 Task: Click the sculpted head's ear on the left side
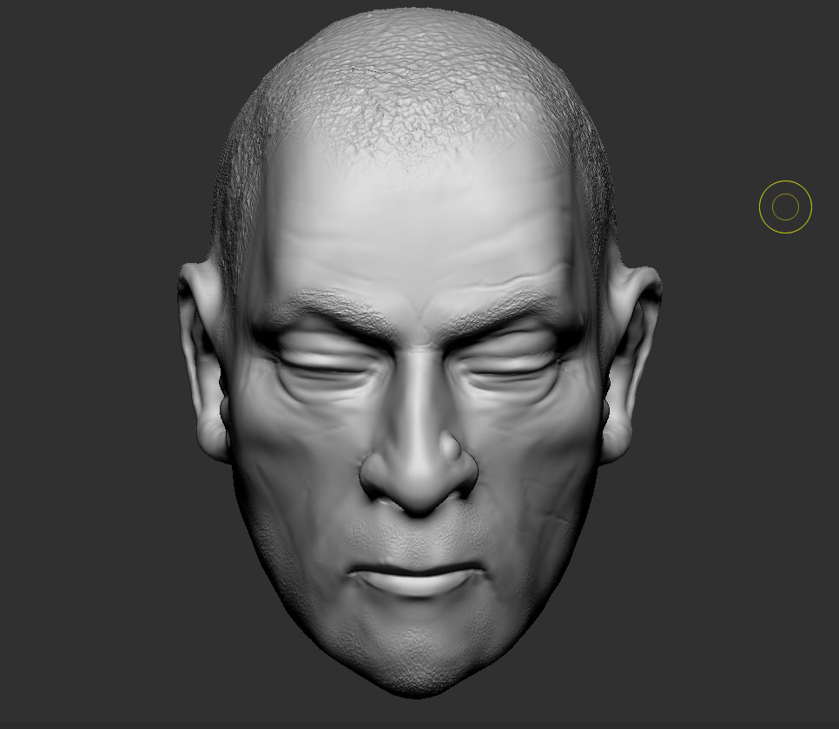coord(204,362)
